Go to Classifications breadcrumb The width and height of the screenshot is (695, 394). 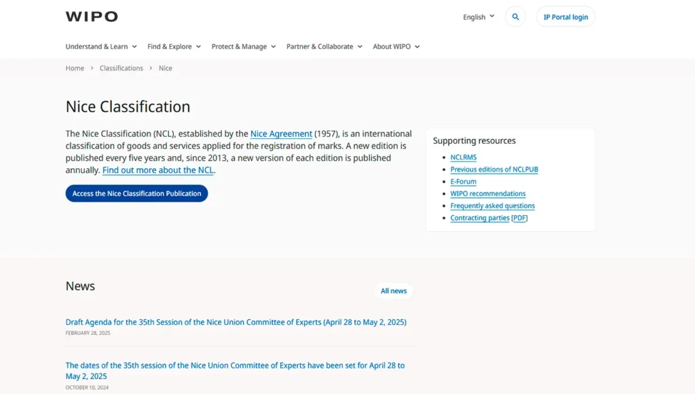121,68
